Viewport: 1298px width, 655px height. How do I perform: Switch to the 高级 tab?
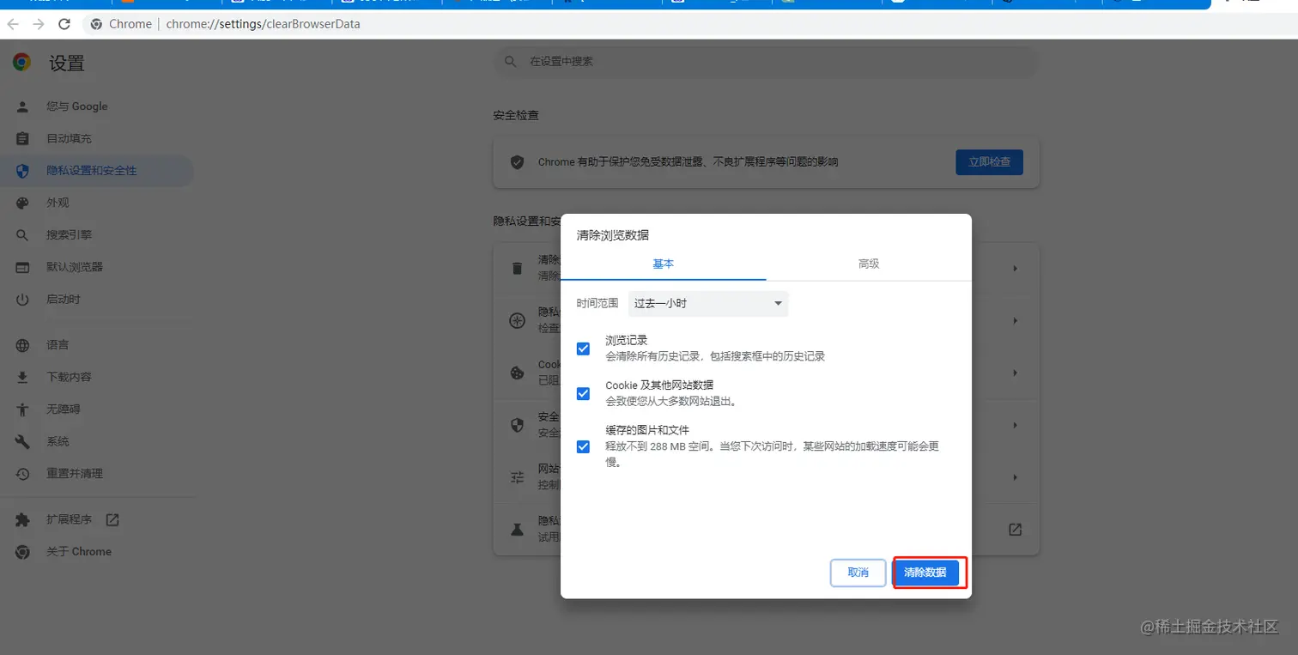[868, 265]
